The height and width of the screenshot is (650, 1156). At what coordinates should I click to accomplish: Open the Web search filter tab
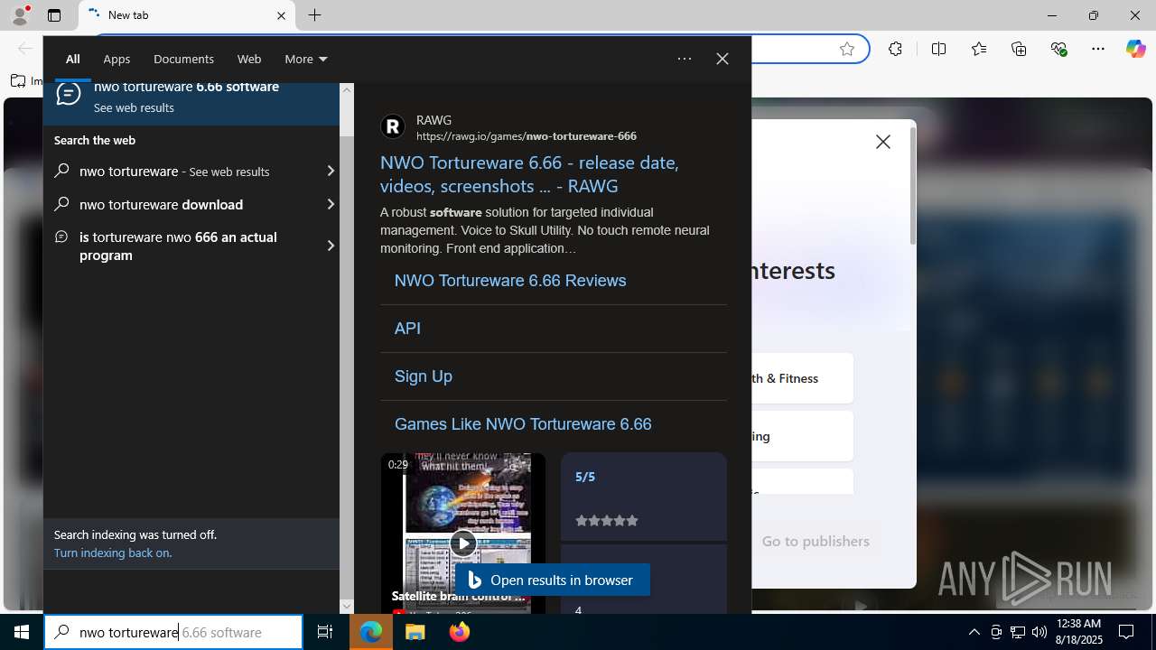coord(249,59)
